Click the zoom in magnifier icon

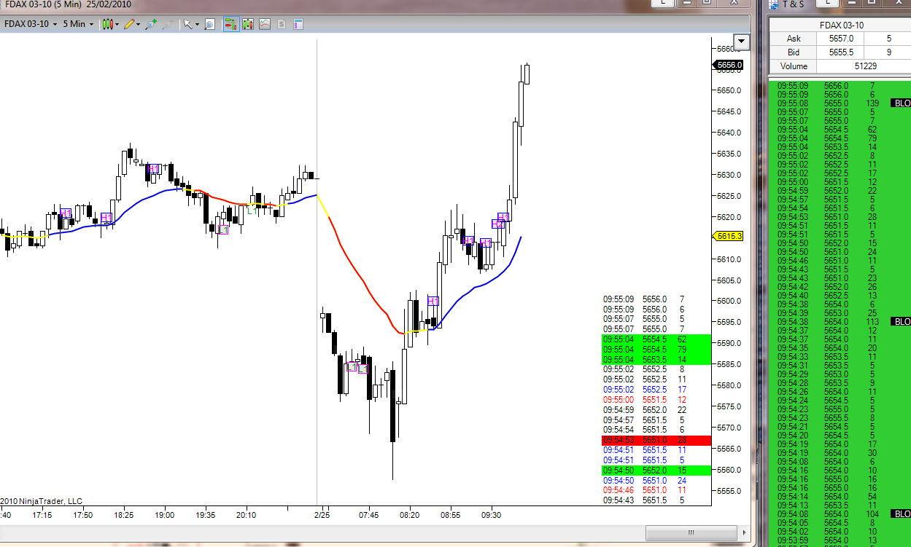click(150, 24)
